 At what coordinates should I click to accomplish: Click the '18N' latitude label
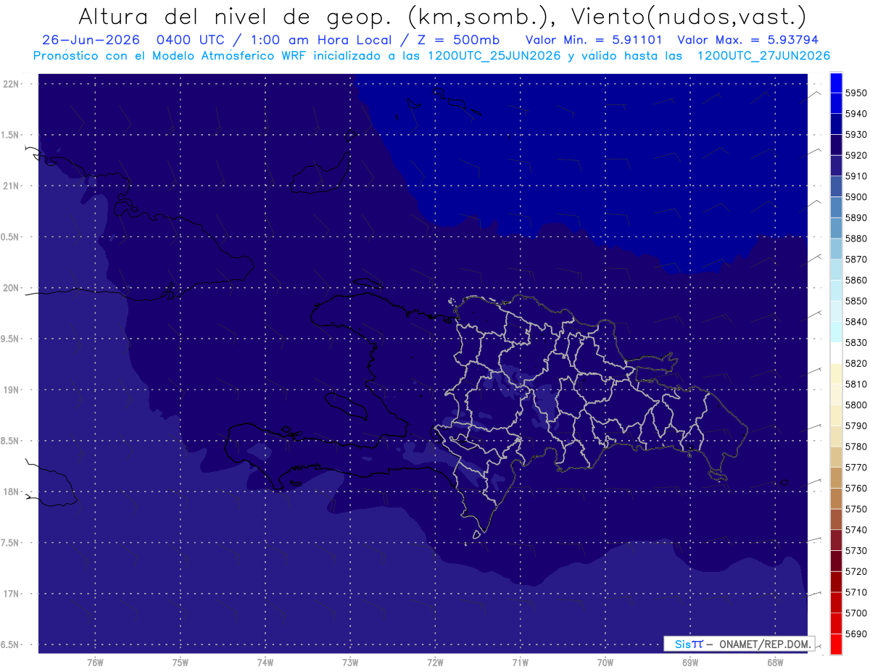point(10,491)
